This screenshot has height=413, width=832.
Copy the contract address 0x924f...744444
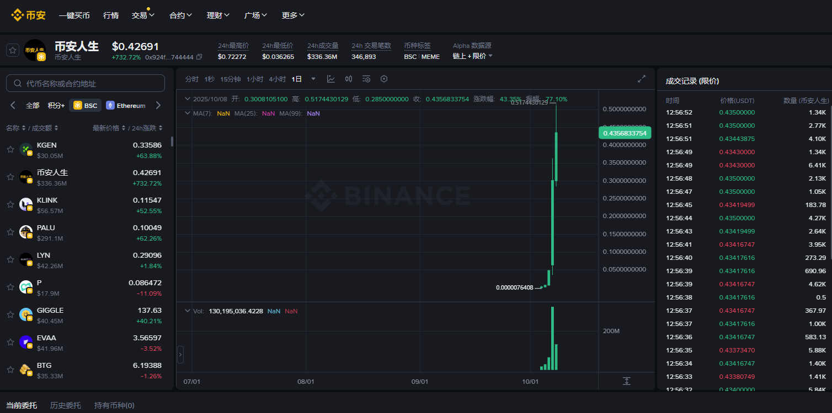[x=199, y=57]
